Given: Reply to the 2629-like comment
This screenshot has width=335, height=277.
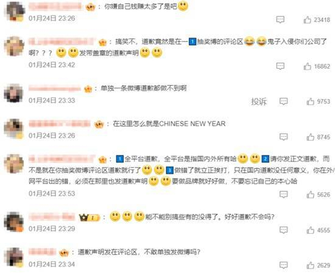Looking at the screenshot, I should pos(283,265).
